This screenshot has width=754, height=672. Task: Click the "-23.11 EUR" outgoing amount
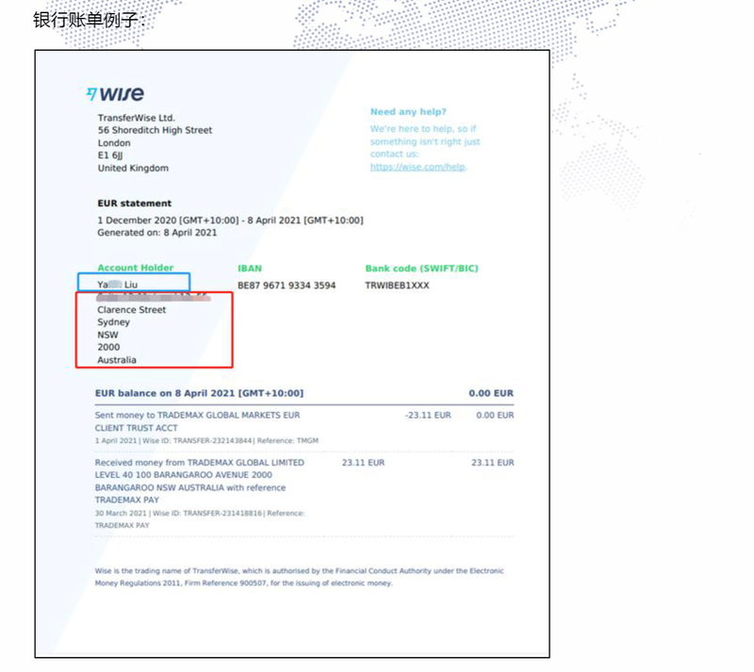pyautogui.click(x=428, y=415)
